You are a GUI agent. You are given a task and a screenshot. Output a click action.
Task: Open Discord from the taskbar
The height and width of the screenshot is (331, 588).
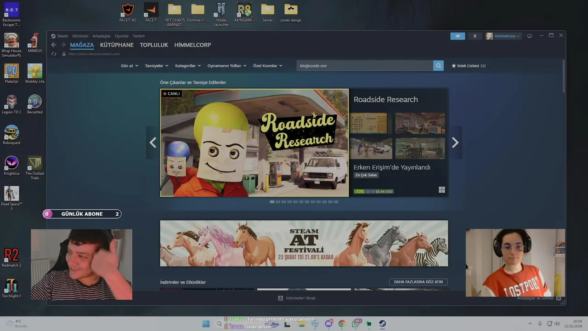(329, 324)
